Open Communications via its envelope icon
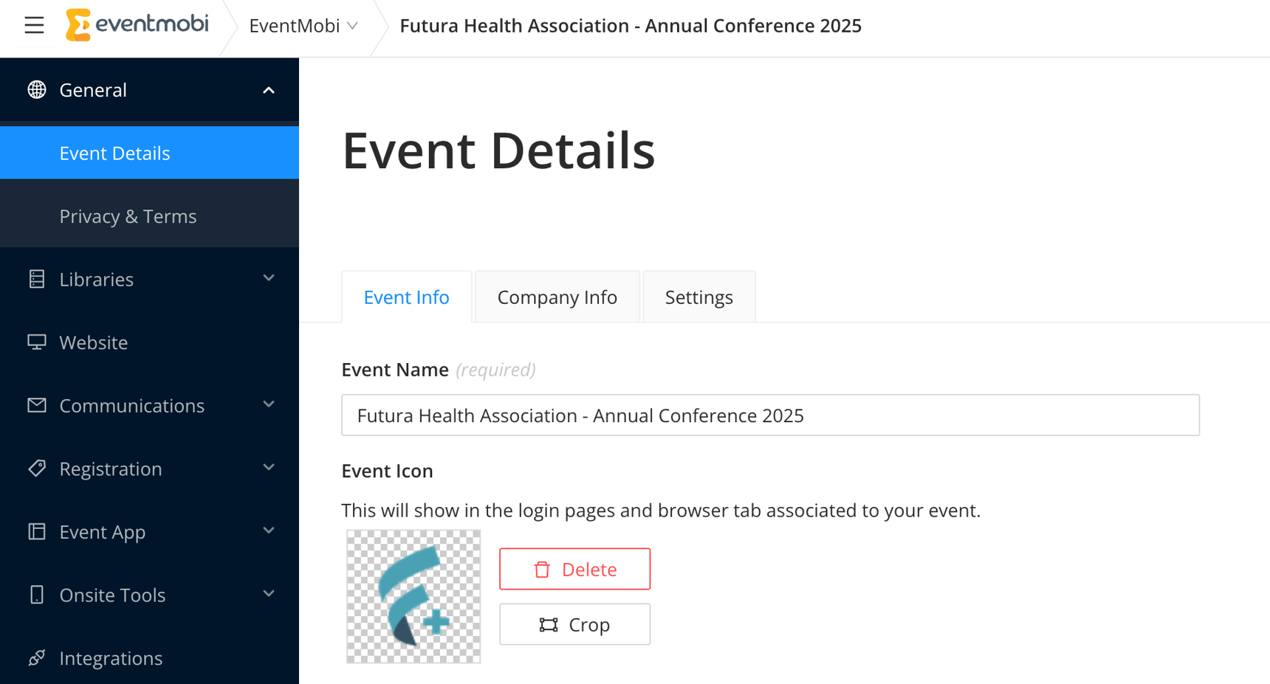 [x=36, y=405]
